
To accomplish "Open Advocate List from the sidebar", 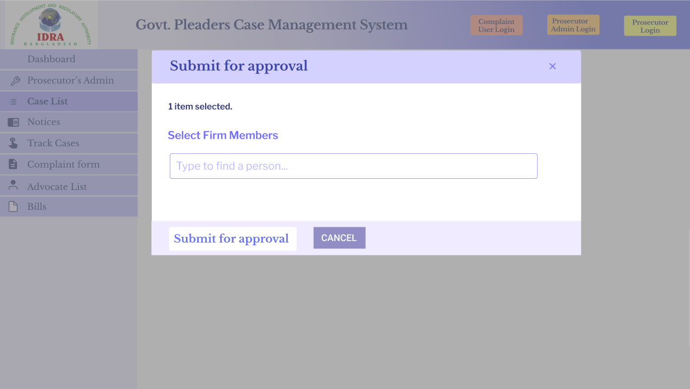I will pos(69,186).
